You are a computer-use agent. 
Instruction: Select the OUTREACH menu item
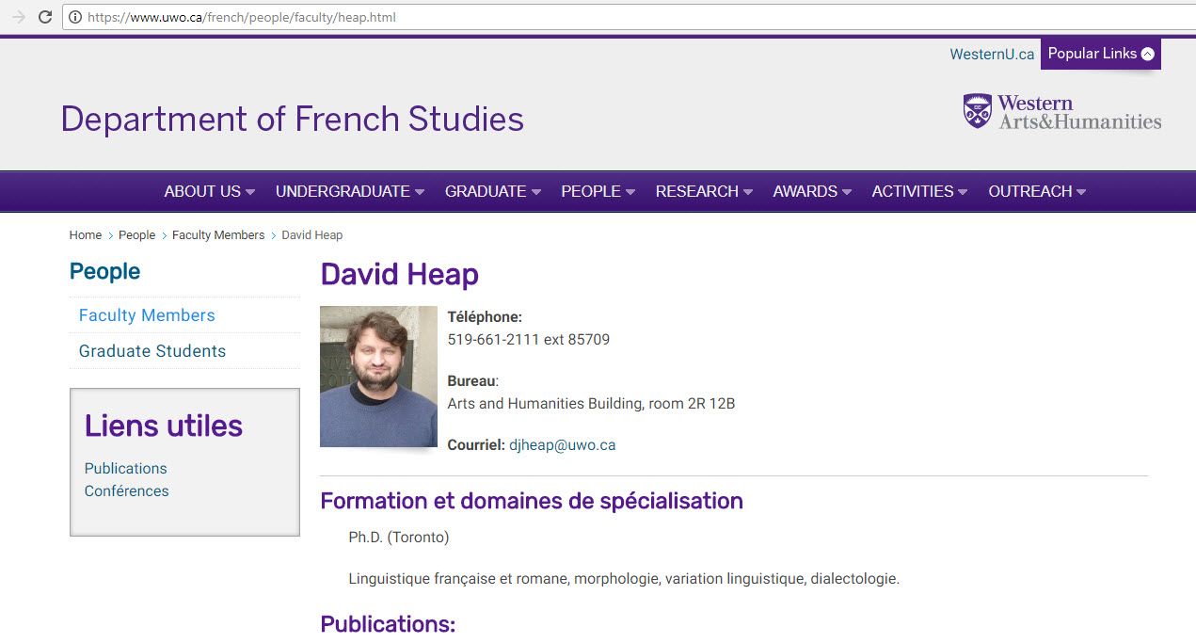point(1036,191)
